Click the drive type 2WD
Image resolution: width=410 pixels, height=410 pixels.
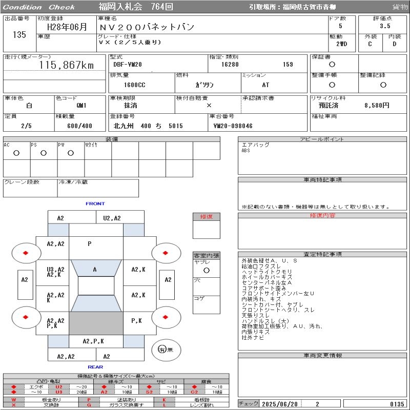[x=342, y=44]
